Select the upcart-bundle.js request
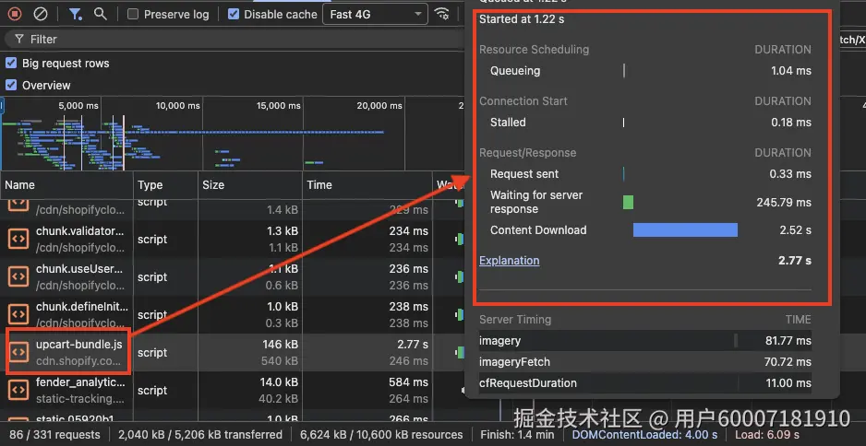Viewport: 866px width, 446px height. tap(79, 346)
